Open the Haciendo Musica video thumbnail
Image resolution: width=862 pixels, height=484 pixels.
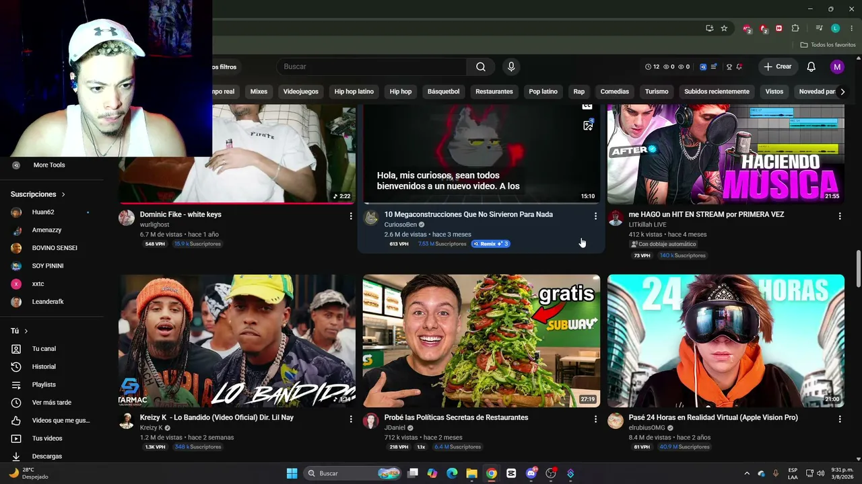click(x=726, y=154)
